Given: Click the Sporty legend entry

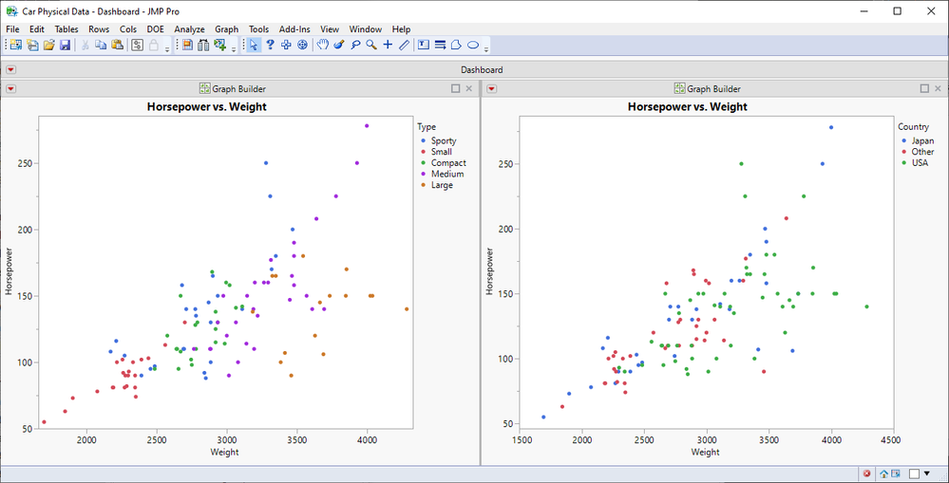Looking at the screenshot, I should [443, 140].
